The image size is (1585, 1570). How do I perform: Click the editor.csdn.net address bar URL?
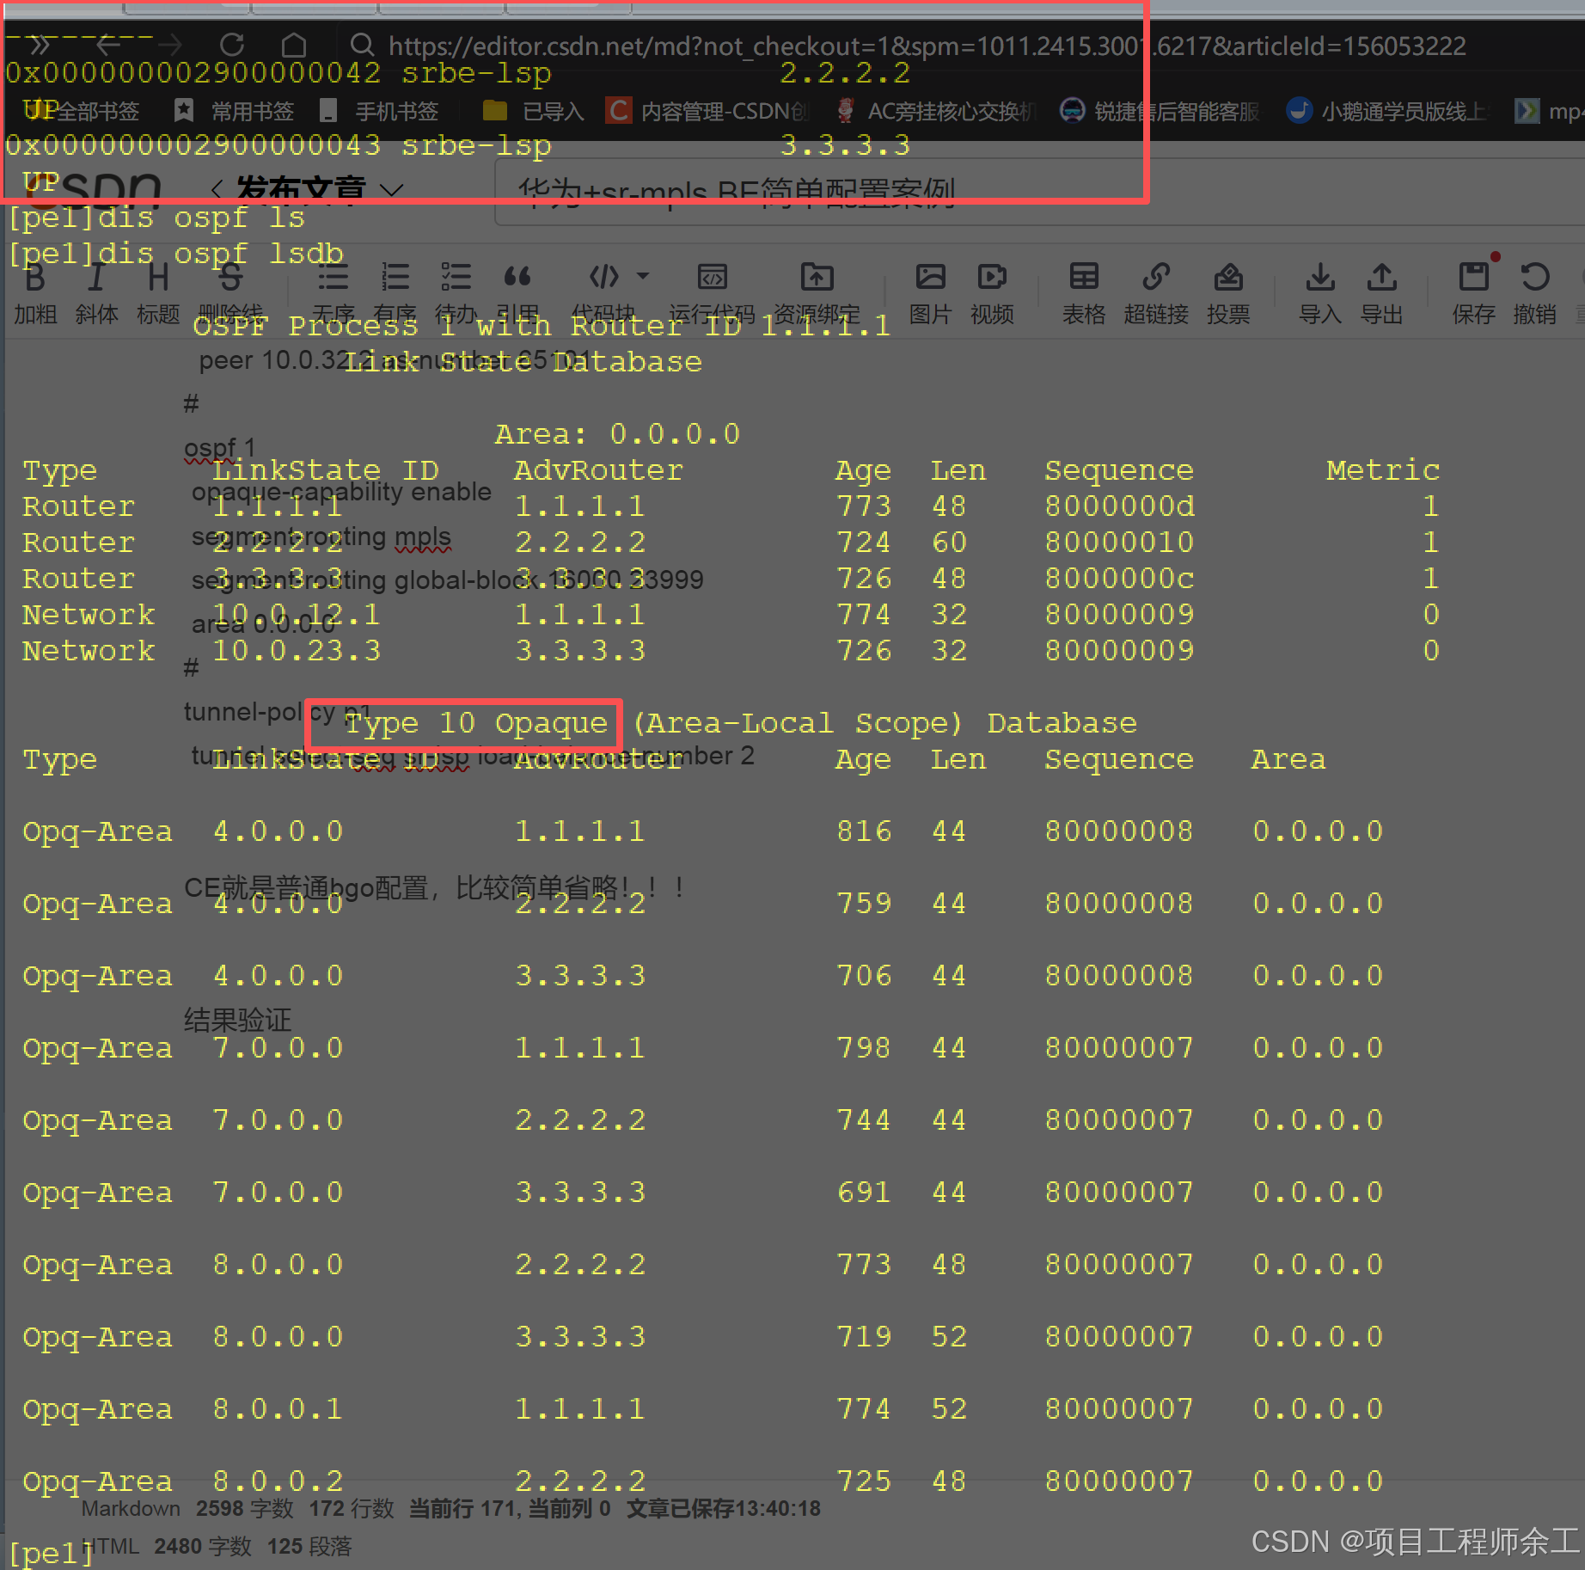(927, 45)
